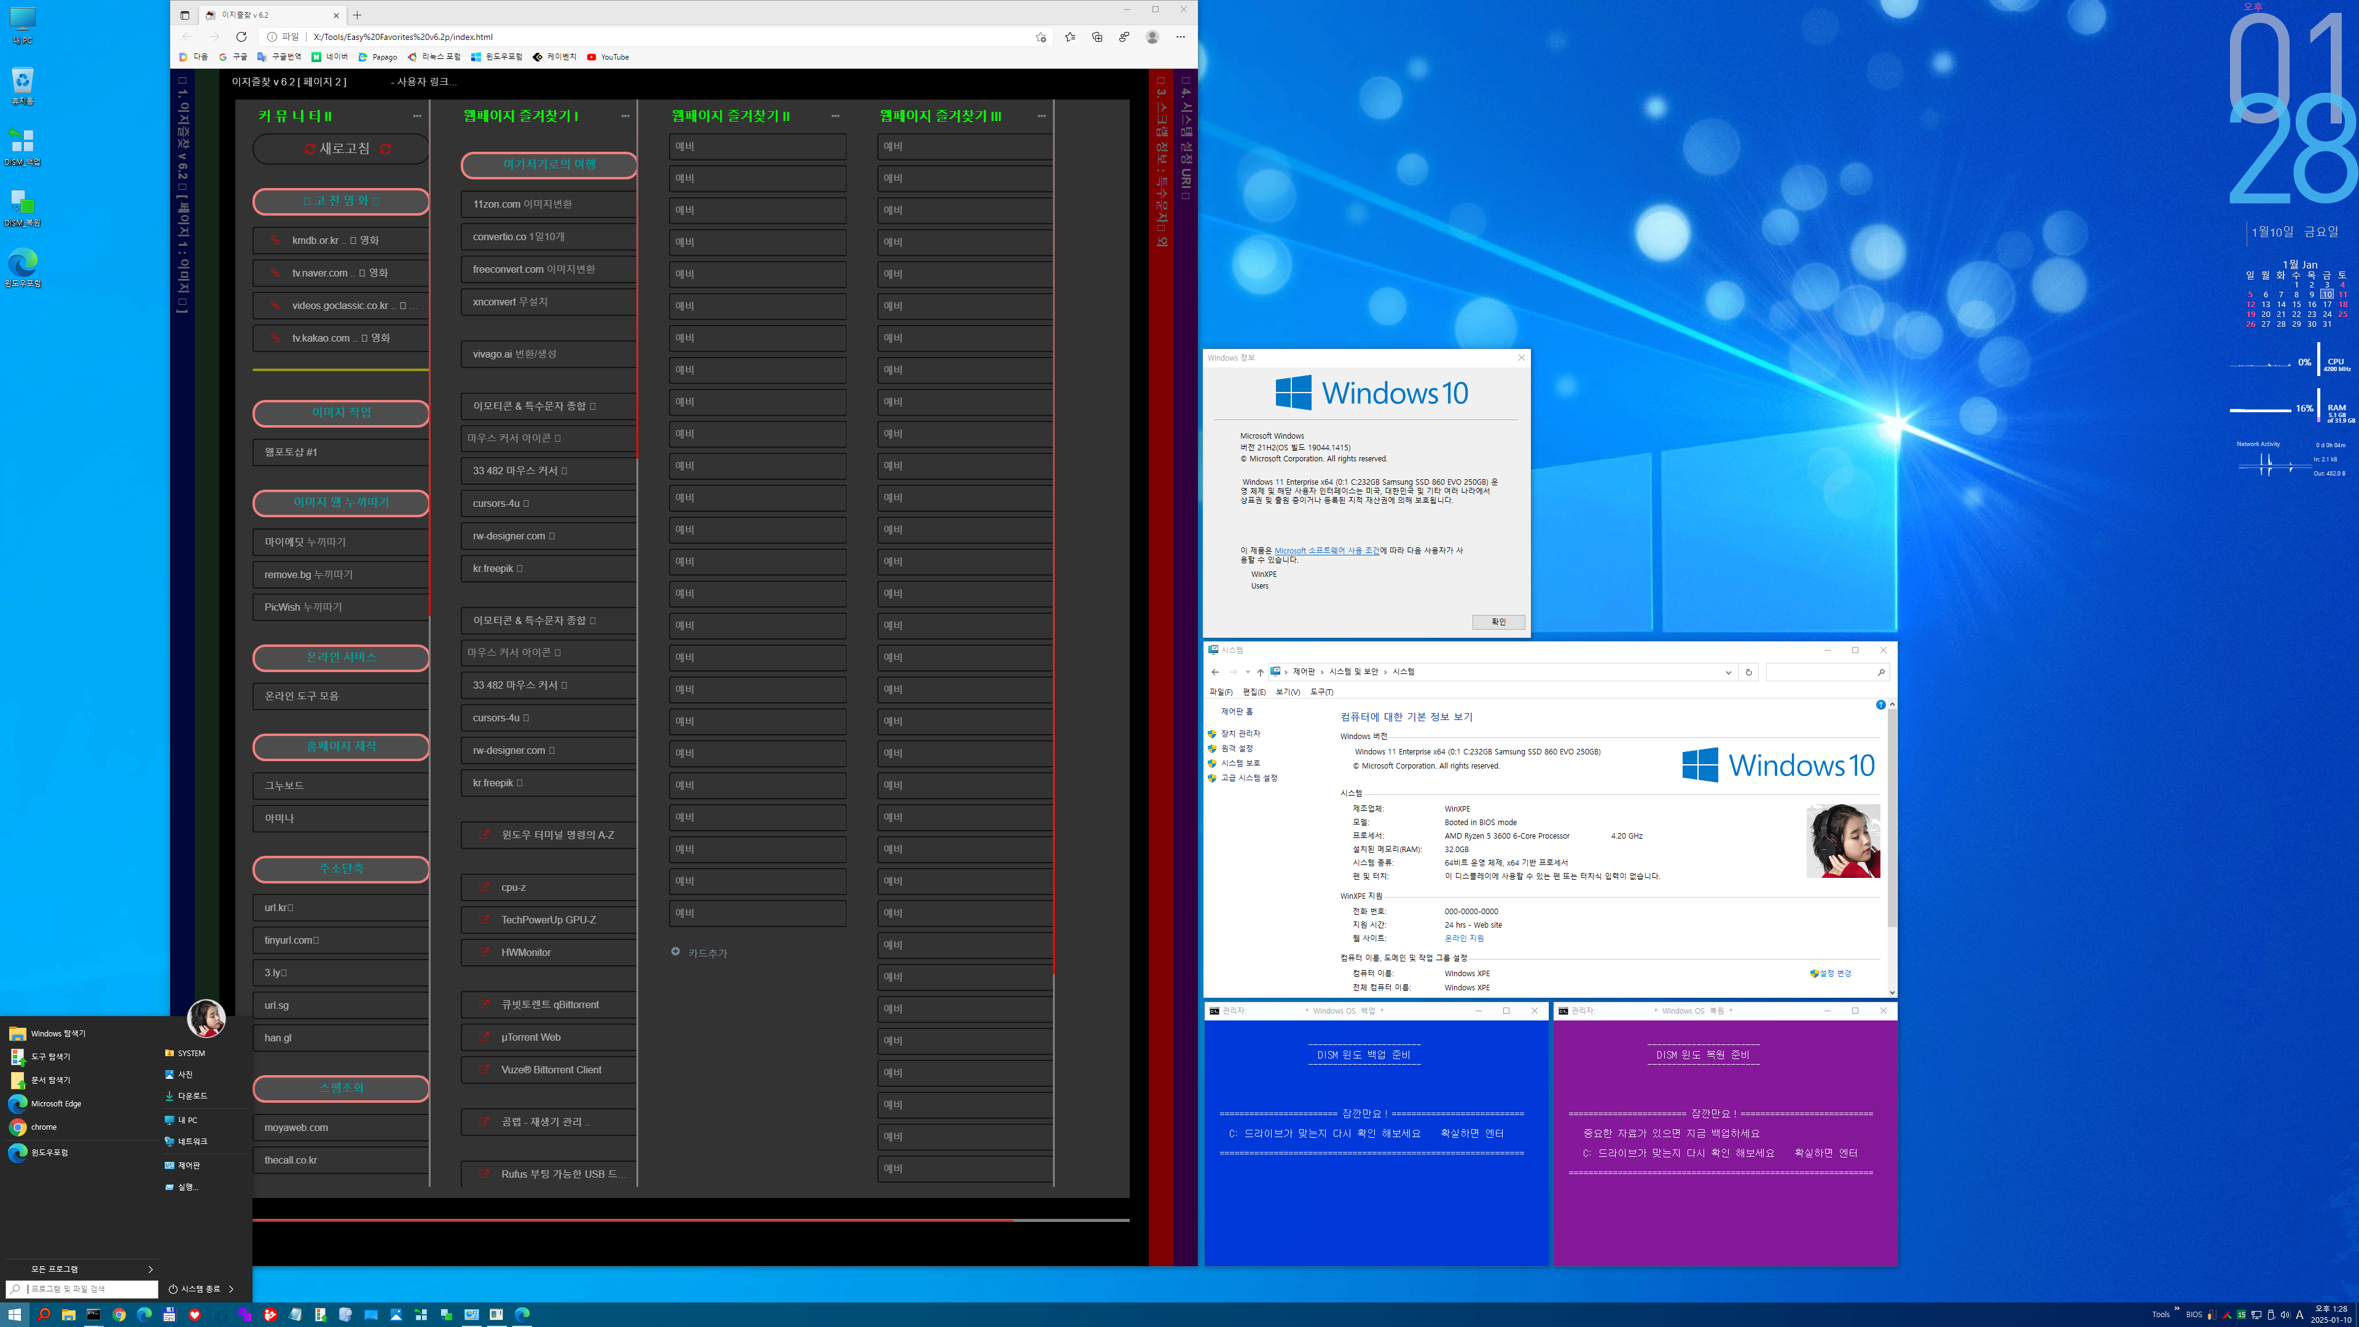Open Microsoft 소프트웨어 사용 조건 link

tap(1326, 550)
